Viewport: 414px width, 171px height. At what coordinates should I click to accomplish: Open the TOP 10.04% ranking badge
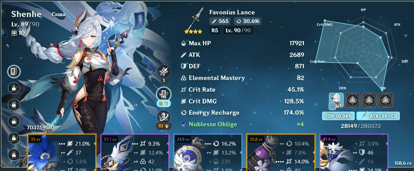[338, 116]
